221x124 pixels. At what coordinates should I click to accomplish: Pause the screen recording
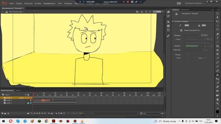124,2
